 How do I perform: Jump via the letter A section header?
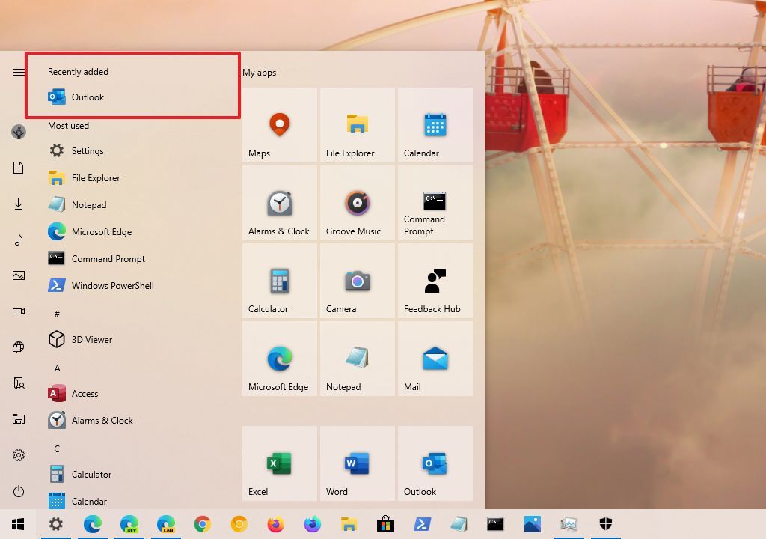click(56, 368)
